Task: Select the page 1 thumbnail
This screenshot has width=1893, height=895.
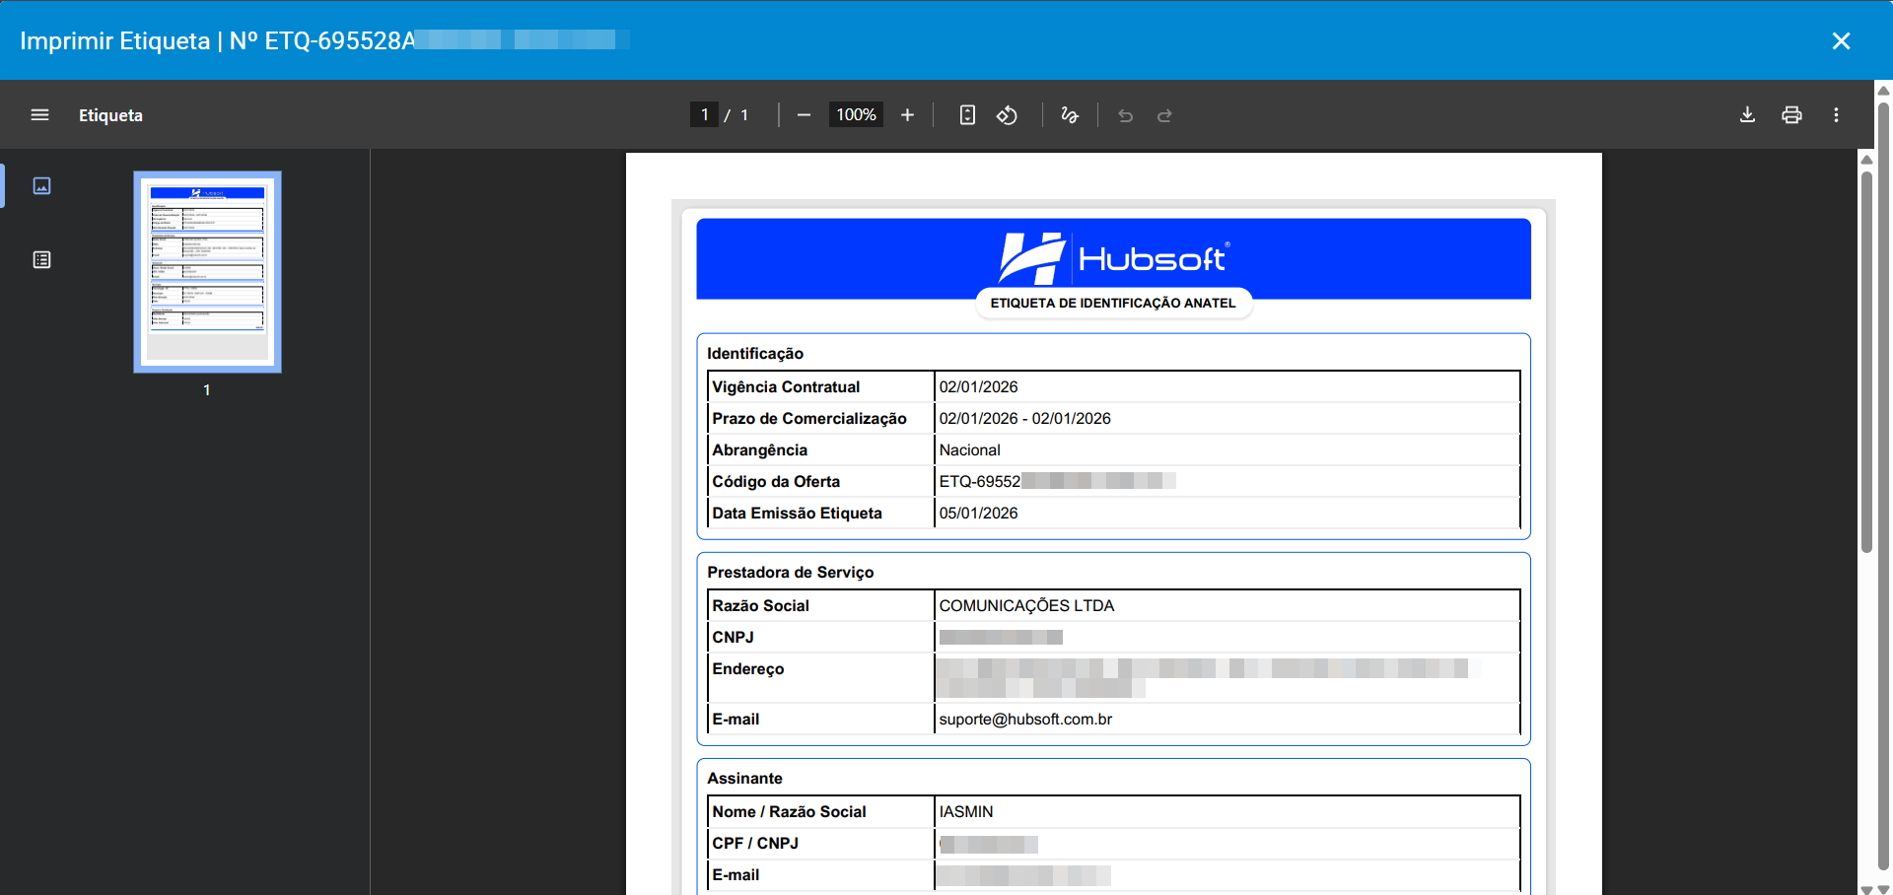Action: coord(206,271)
